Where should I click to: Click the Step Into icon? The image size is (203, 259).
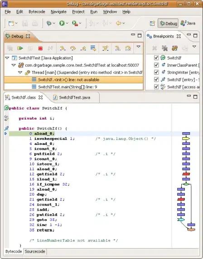pos(63,48)
